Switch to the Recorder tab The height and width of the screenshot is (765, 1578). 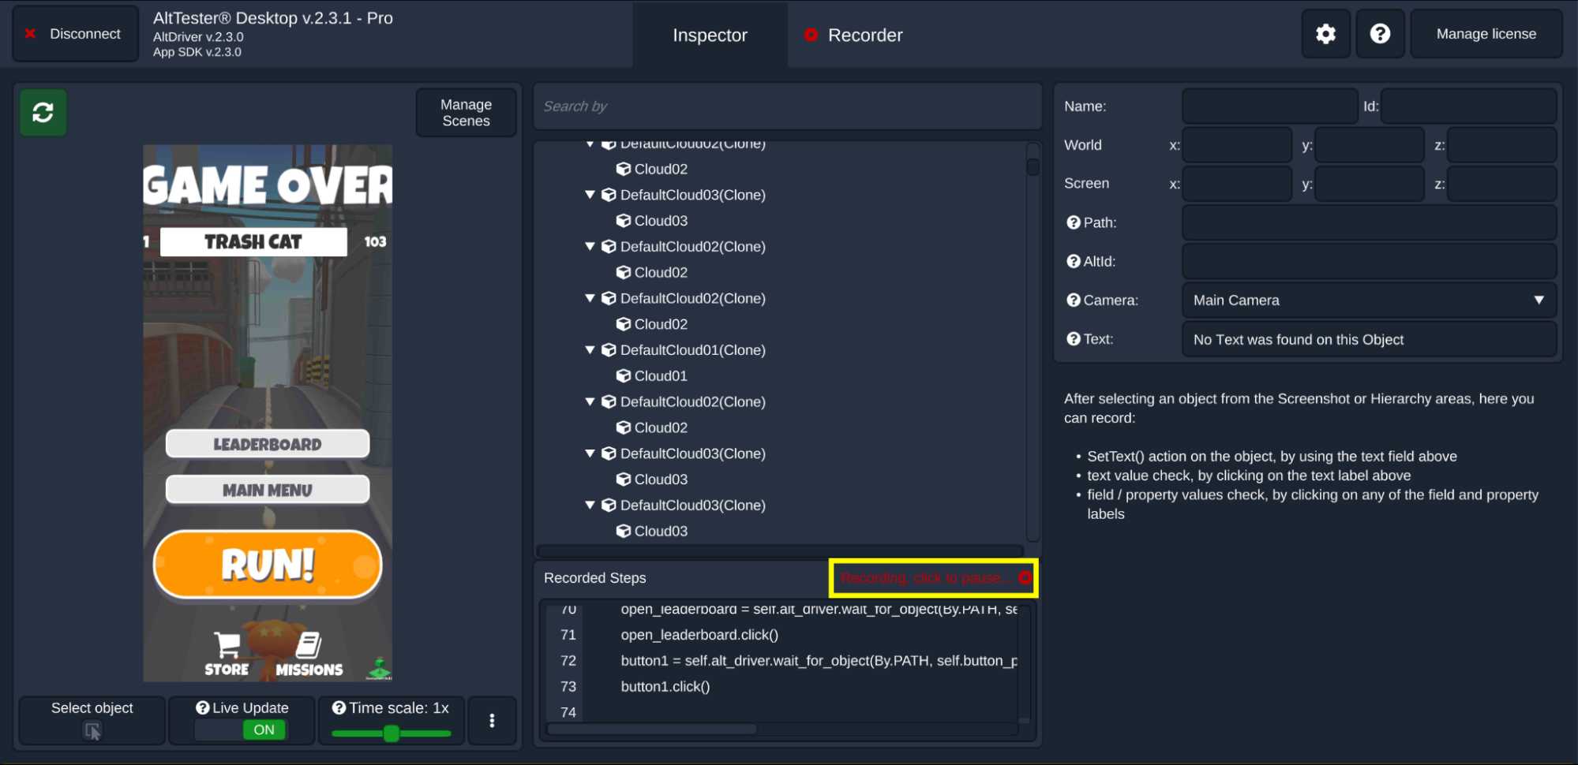click(x=853, y=35)
